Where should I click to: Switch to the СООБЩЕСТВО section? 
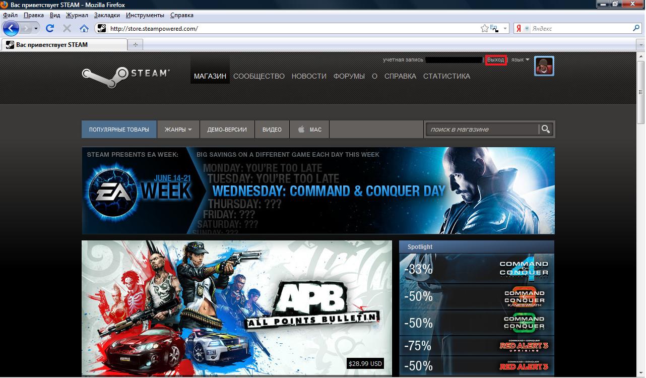click(x=259, y=76)
